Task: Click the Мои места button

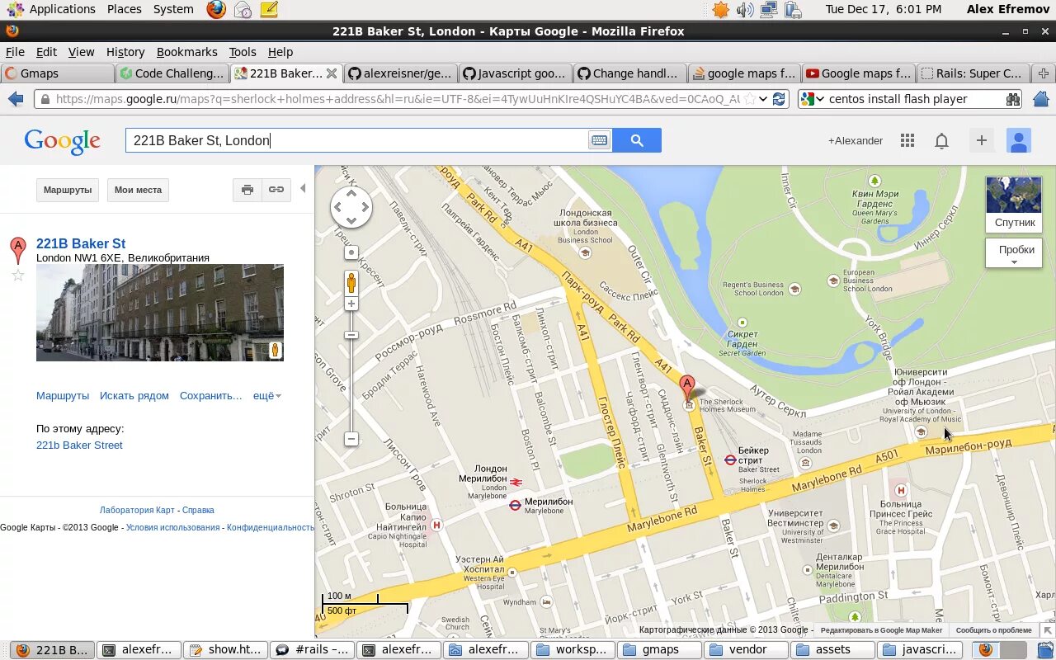Action: click(138, 190)
